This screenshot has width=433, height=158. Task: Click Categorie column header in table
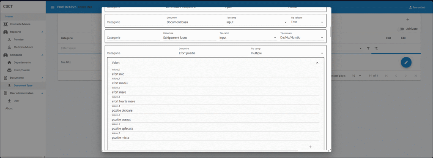click(x=66, y=38)
